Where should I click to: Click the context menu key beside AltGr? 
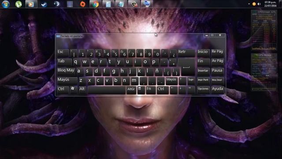[x=141, y=90]
